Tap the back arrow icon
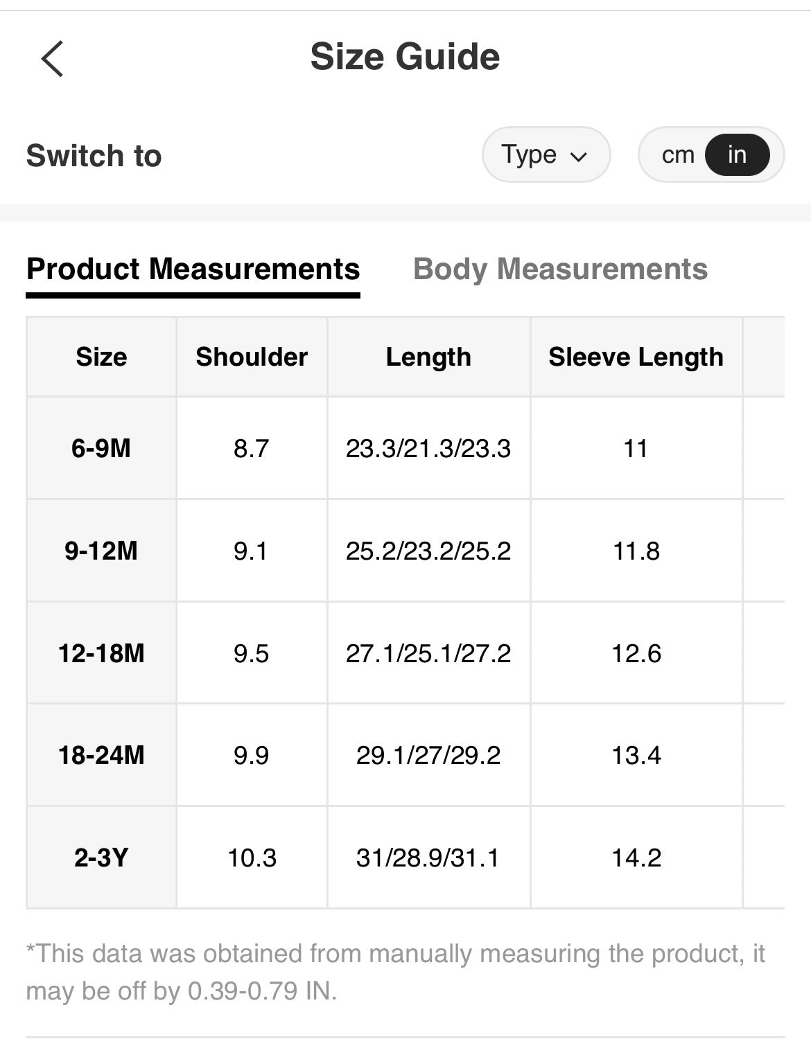The image size is (811, 1039). pos(52,58)
